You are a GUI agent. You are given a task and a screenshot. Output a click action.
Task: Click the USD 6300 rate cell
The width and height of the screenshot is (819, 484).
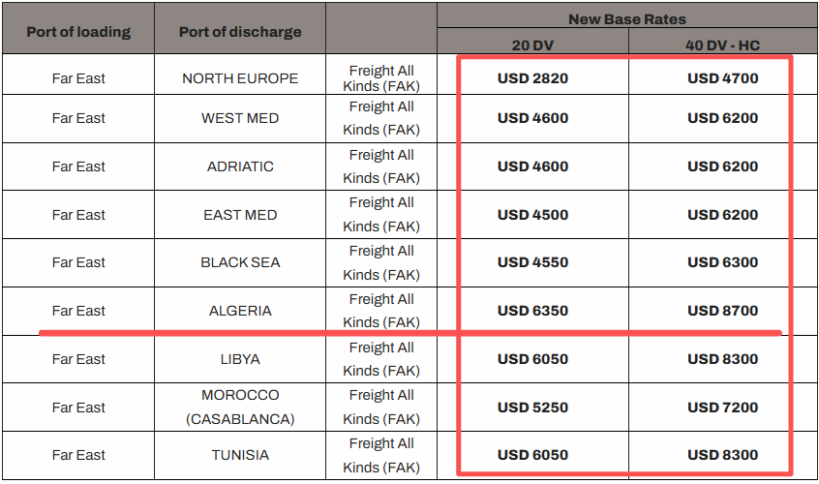click(x=723, y=262)
